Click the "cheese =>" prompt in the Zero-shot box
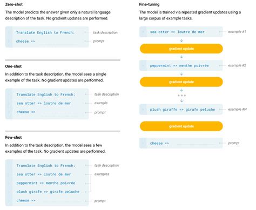Image resolution: width=256 pixels, height=210 pixels. click(25, 41)
